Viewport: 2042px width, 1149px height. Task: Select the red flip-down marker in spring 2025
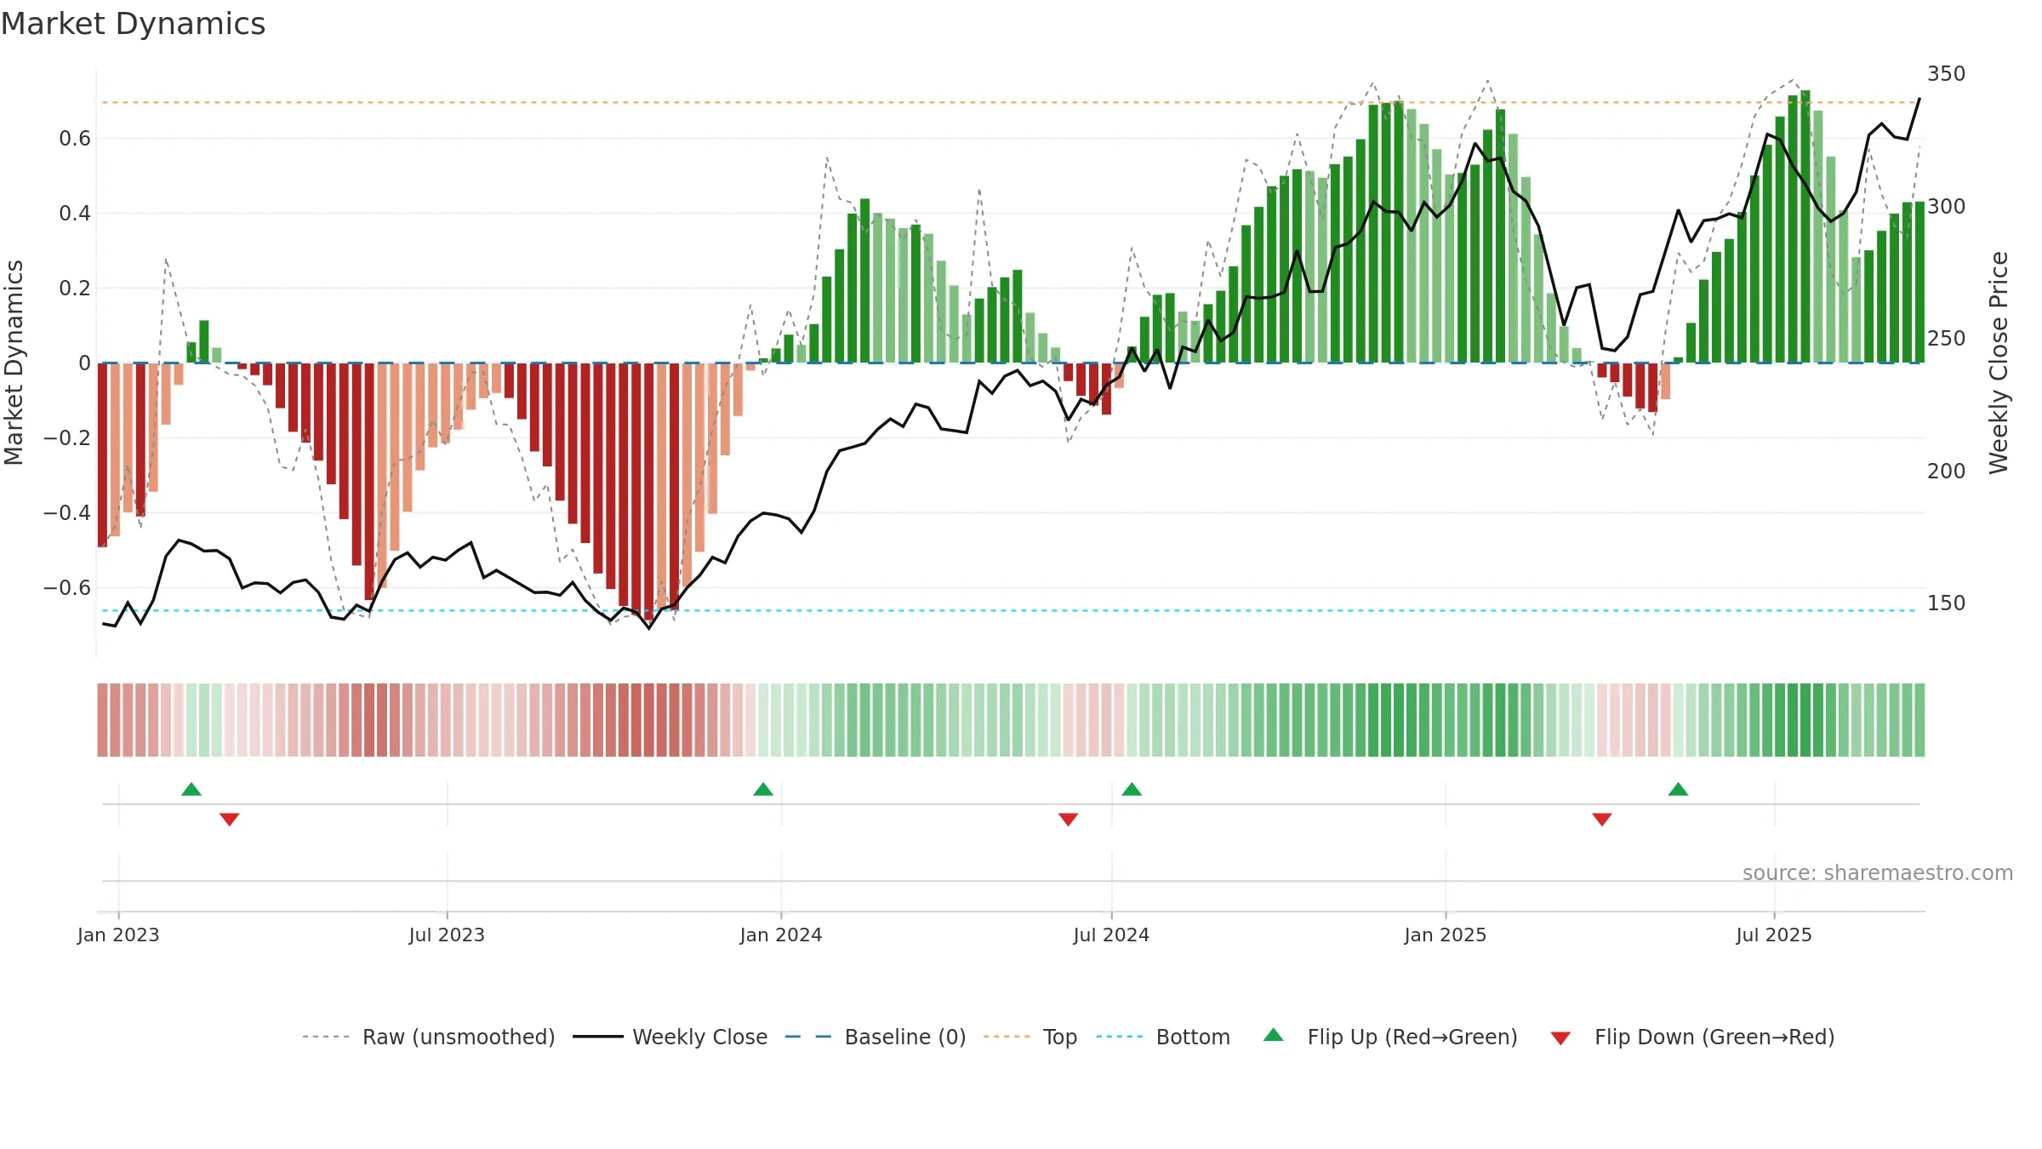pyautogui.click(x=1602, y=819)
